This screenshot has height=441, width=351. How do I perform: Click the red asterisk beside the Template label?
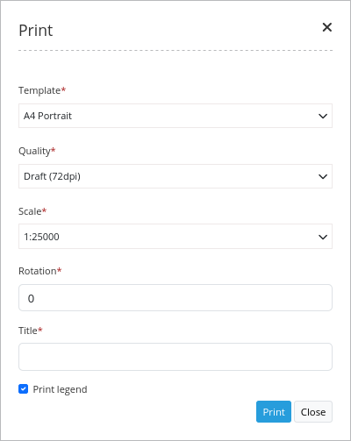(x=63, y=89)
